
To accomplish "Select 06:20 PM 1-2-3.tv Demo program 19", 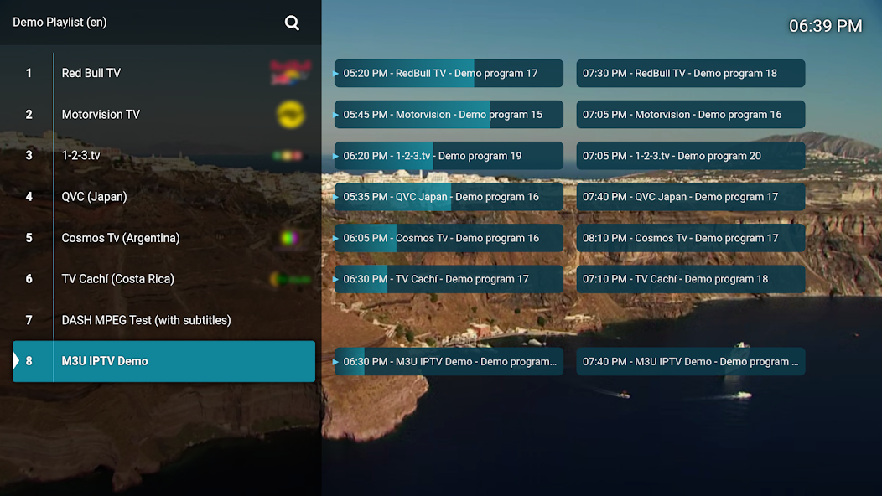I will click(449, 156).
